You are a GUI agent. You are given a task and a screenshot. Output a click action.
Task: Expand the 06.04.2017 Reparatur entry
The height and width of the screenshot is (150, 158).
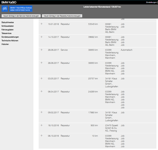click(x=41, y=91)
